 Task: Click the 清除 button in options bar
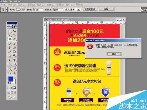pos(106,9)
